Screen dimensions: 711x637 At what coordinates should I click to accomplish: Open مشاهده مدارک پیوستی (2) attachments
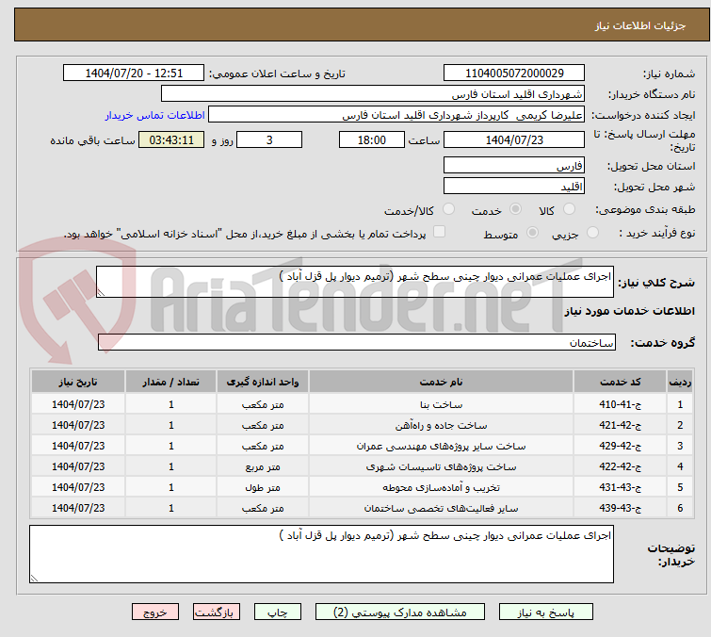(x=400, y=612)
